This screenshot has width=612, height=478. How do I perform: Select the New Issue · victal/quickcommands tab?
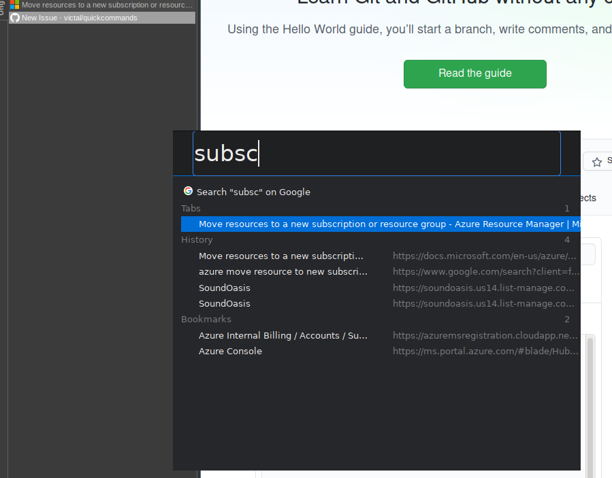click(x=102, y=18)
